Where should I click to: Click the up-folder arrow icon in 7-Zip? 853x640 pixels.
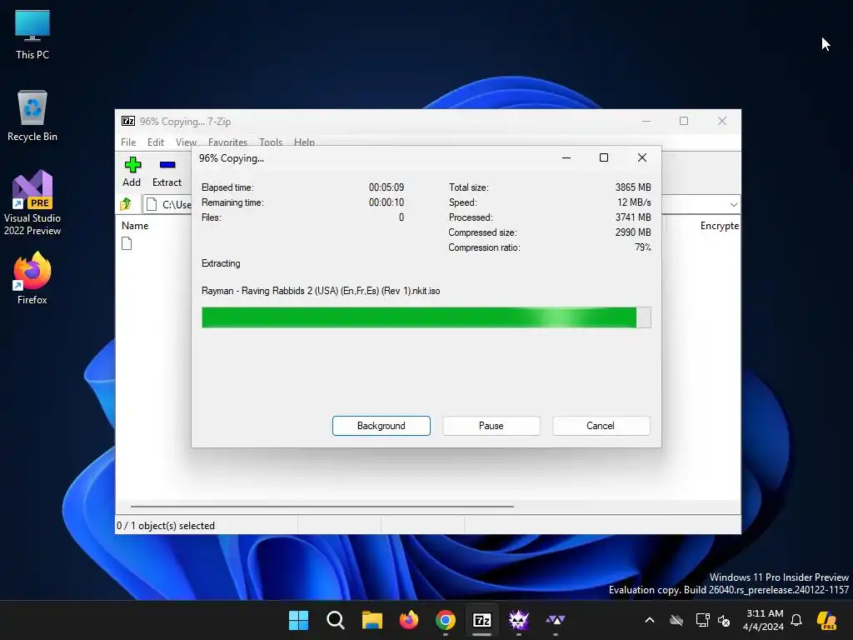pyautogui.click(x=126, y=204)
